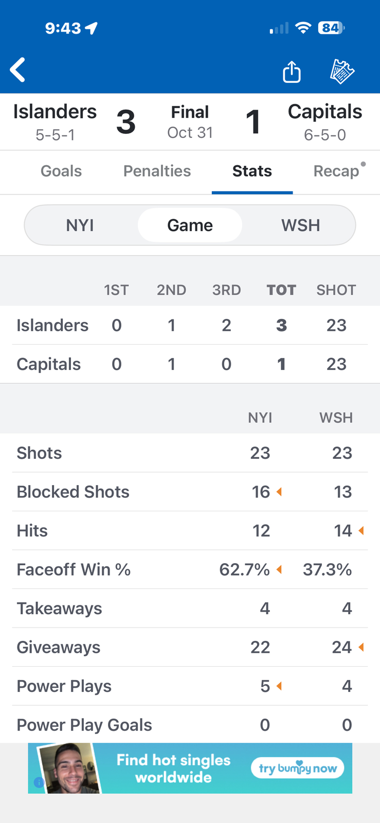Viewport: 380px width, 823px height.
Task: Tap the back arrow icon
Action: click(18, 70)
